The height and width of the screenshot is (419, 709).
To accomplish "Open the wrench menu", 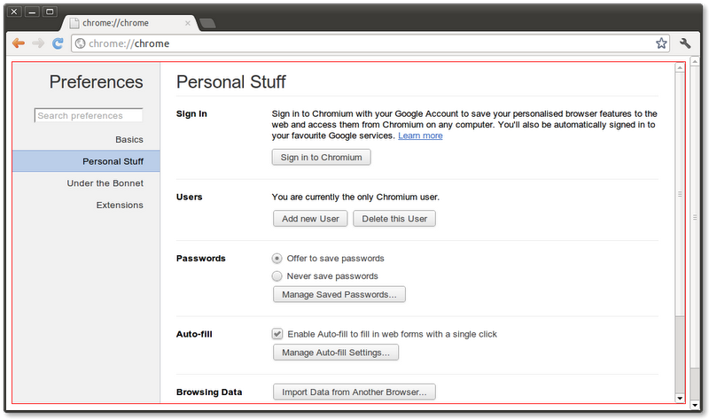I will (685, 43).
